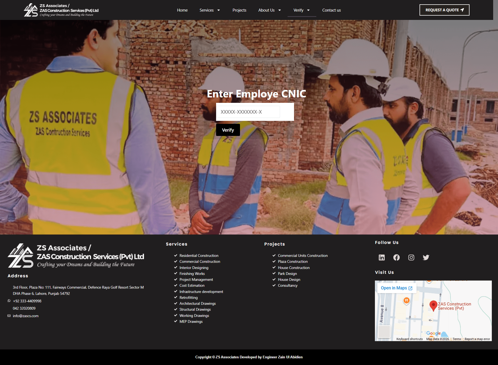Click Report a map error link
498x365 pixels.
tap(477, 339)
